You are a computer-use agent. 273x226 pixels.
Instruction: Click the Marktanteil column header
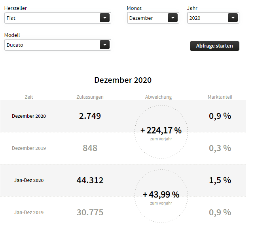(220, 97)
